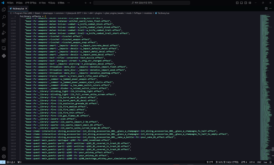The width and height of the screenshot is (274, 165).
Task: Open the Manage gear settings icon
Action: pyautogui.click(x=4, y=156)
